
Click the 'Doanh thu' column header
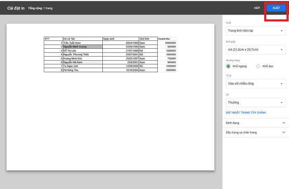[x=167, y=39]
